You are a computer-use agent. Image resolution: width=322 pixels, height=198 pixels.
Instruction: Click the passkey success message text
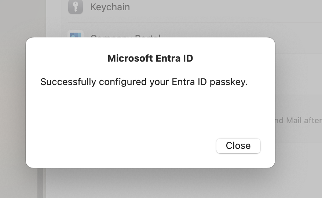(144, 82)
